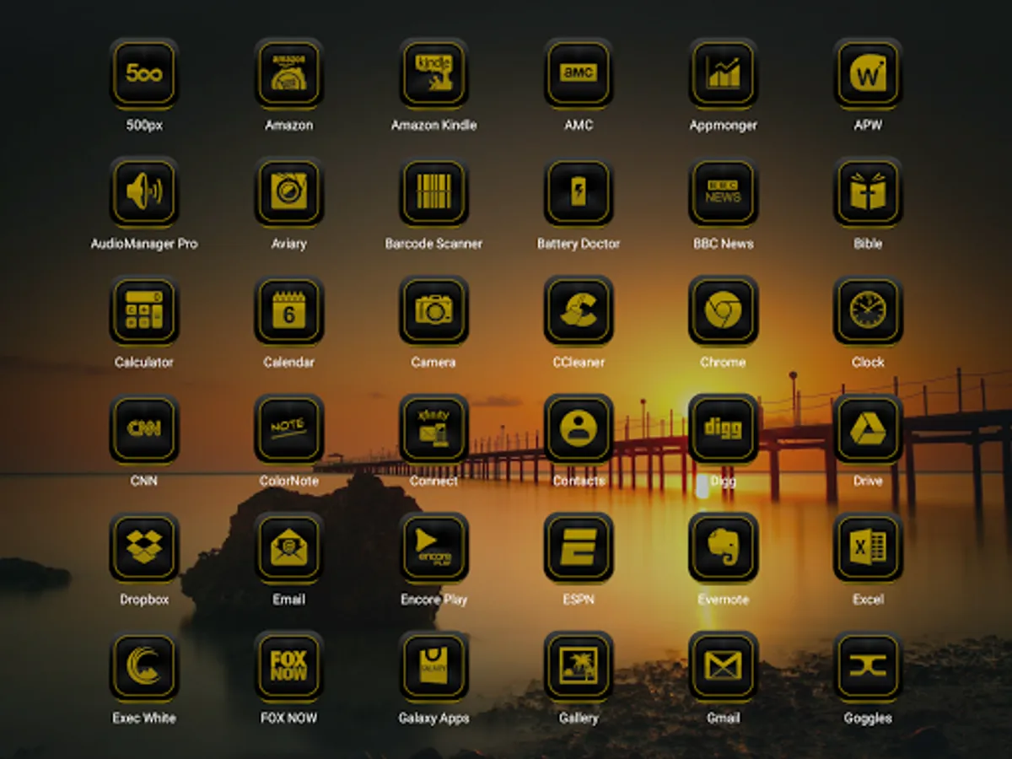
Task: Open the Email envelope icon
Action: click(288, 548)
